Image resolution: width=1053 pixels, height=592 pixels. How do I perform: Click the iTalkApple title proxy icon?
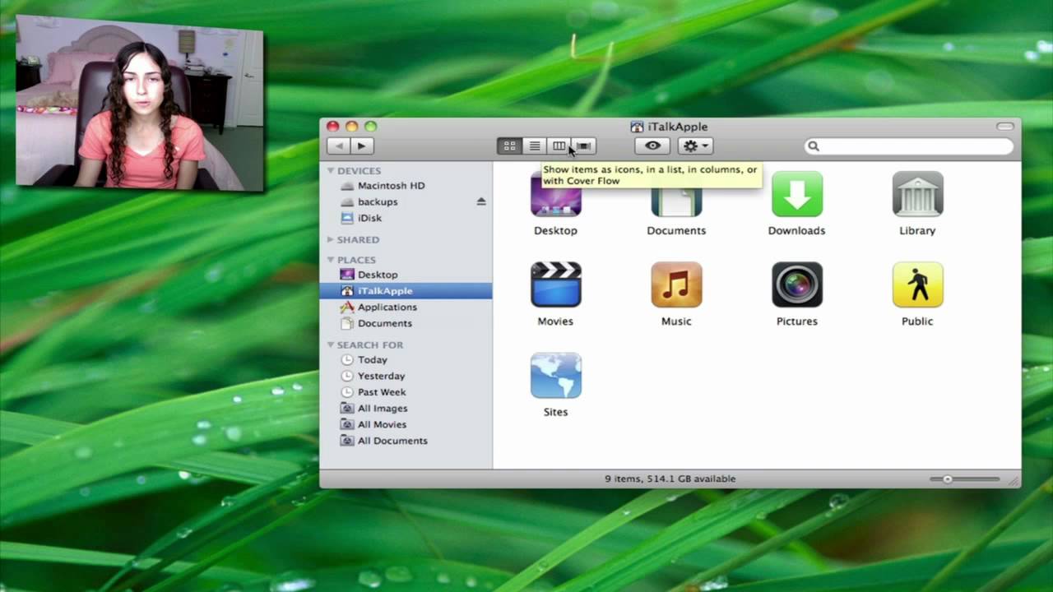pyautogui.click(x=637, y=127)
